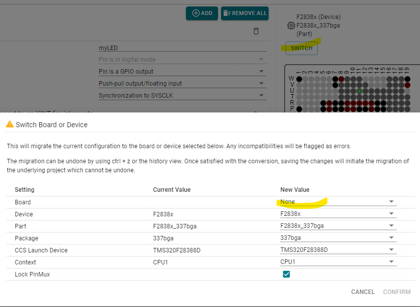
Task: Edit the myLED name field
Action: tap(182, 48)
